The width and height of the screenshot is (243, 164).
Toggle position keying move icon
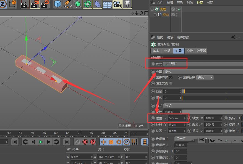tap(103, 142)
